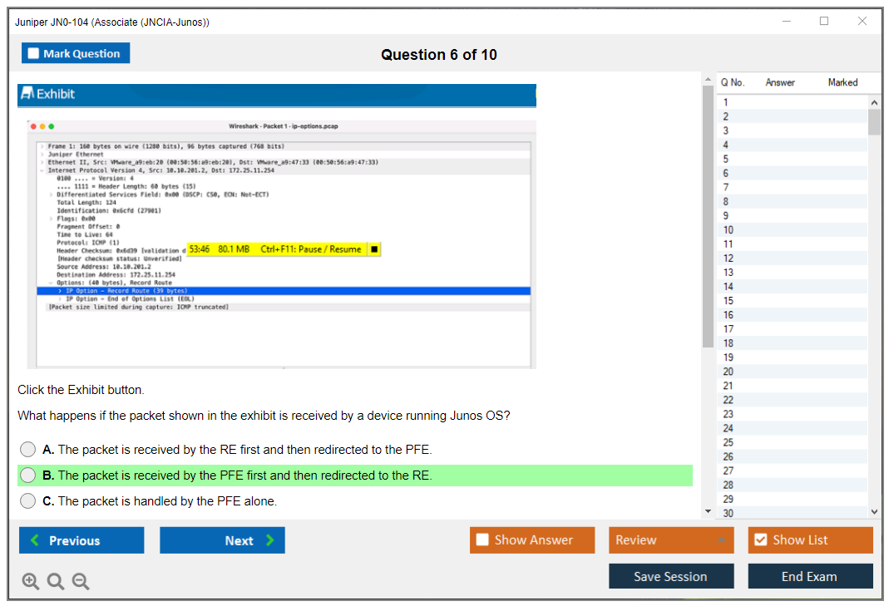Select question 14 in the question list
The height and width of the screenshot is (611, 894).
click(729, 287)
